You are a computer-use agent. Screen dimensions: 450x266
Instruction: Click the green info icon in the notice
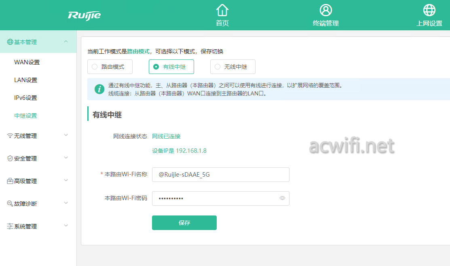pos(99,89)
